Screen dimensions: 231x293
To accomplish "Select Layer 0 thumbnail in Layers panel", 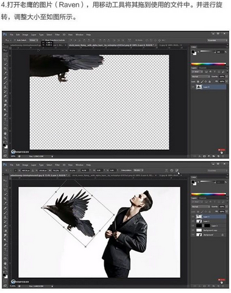I will (x=199, y=87).
